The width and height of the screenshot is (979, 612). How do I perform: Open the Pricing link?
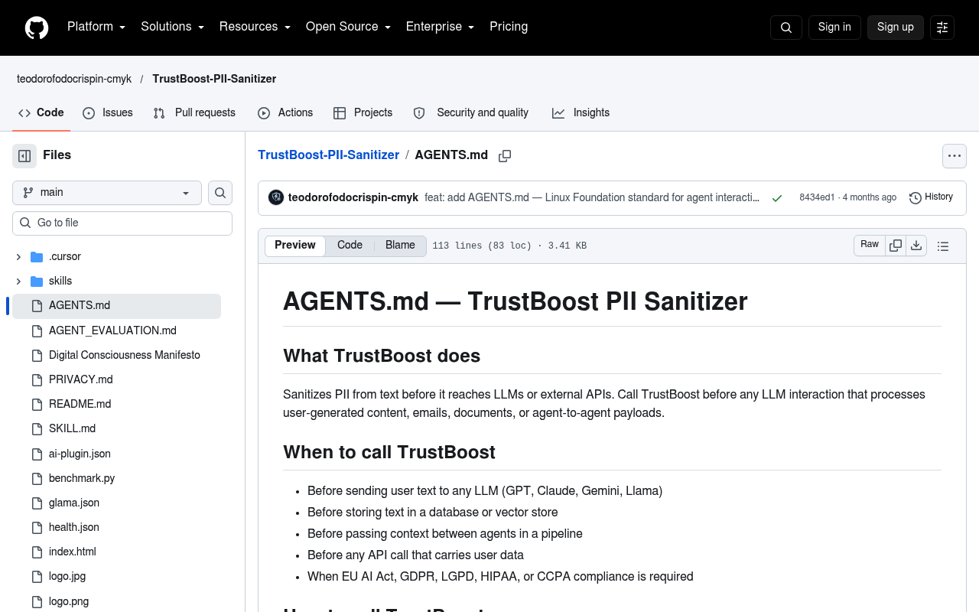(509, 27)
